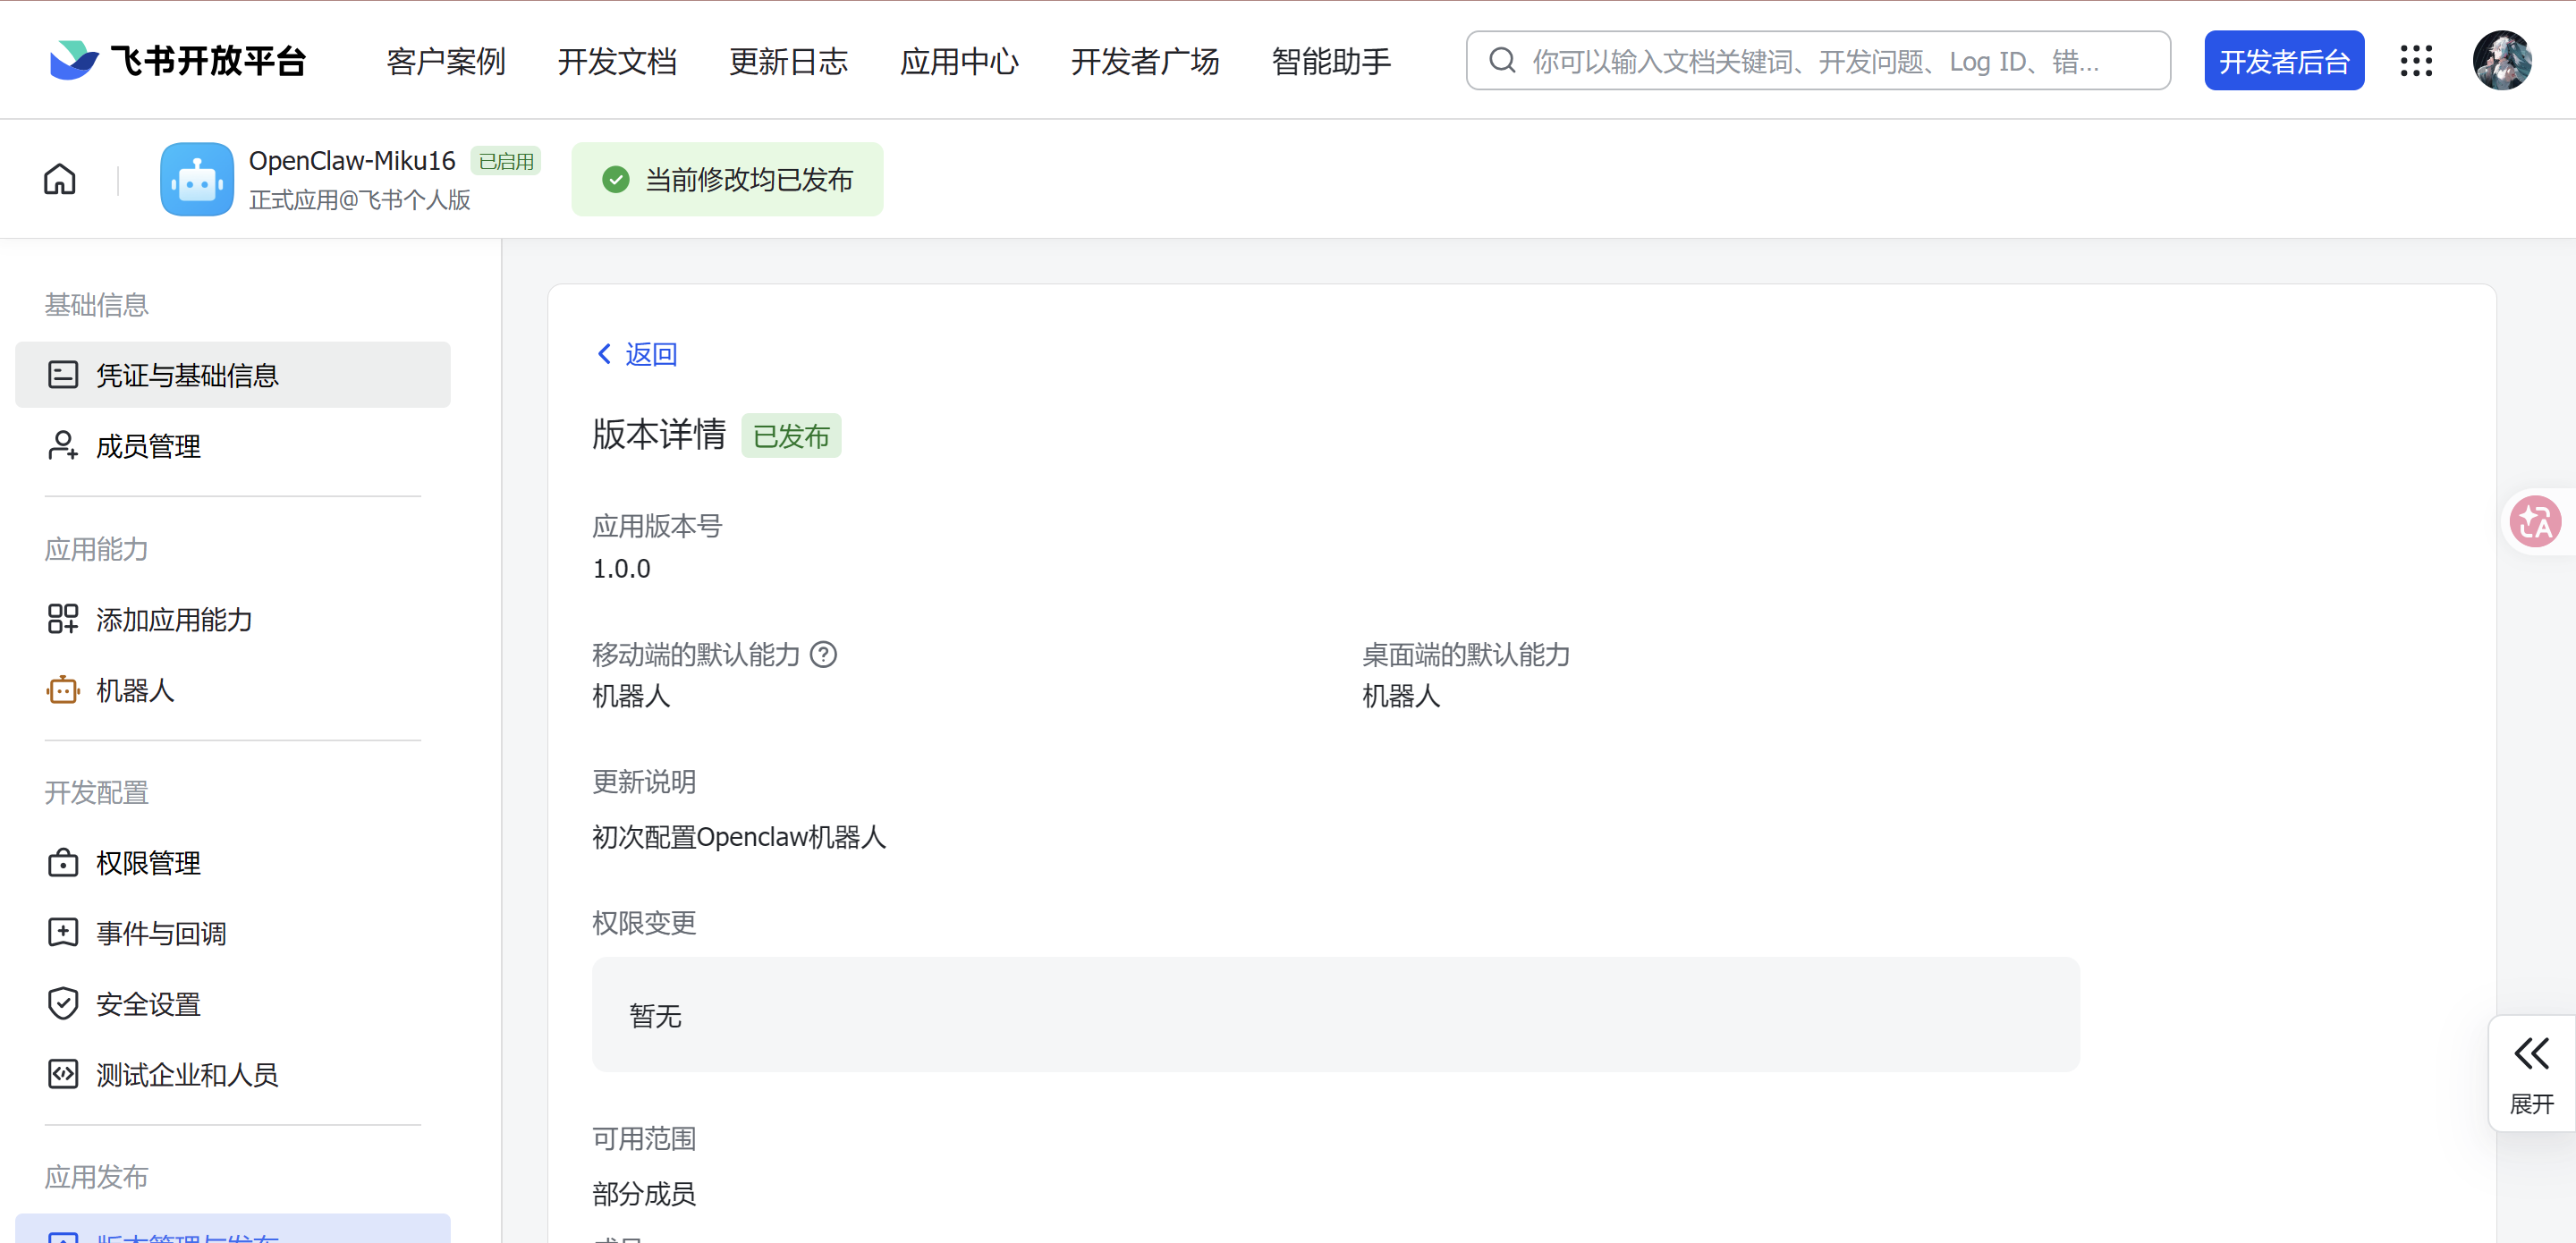
Task: Open 权限管理 in the sidebar
Action: (x=148, y=863)
